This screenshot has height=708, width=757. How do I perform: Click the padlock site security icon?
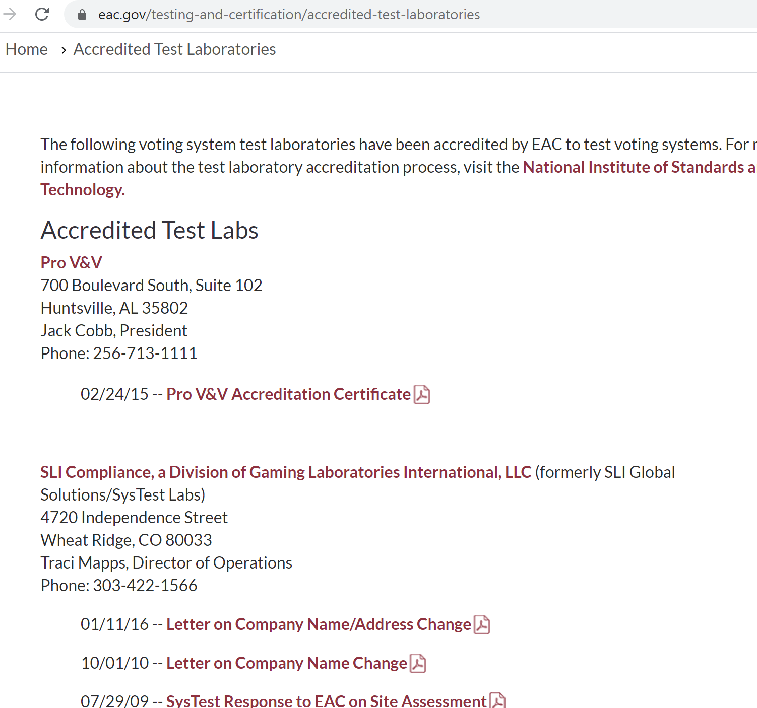(82, 15)
